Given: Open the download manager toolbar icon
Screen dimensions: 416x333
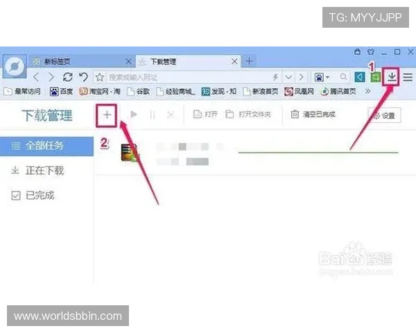Looking at the screenshot, I should tap(392, 77).
